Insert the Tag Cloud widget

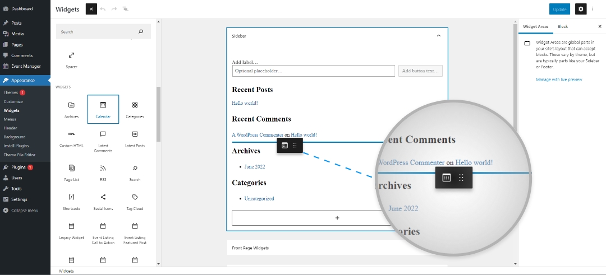135,200
